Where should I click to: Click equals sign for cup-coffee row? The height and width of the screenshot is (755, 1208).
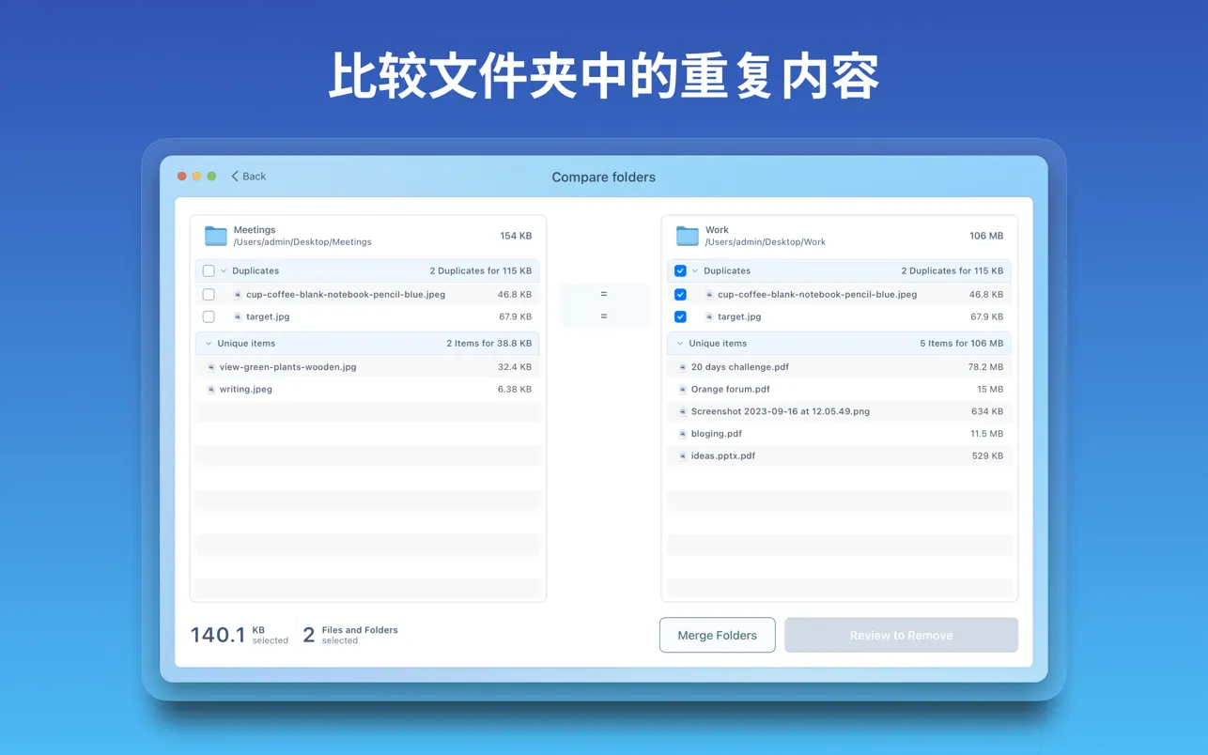[603, 294]
